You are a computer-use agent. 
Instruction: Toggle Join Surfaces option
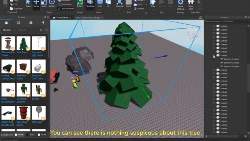click(66, 9)
